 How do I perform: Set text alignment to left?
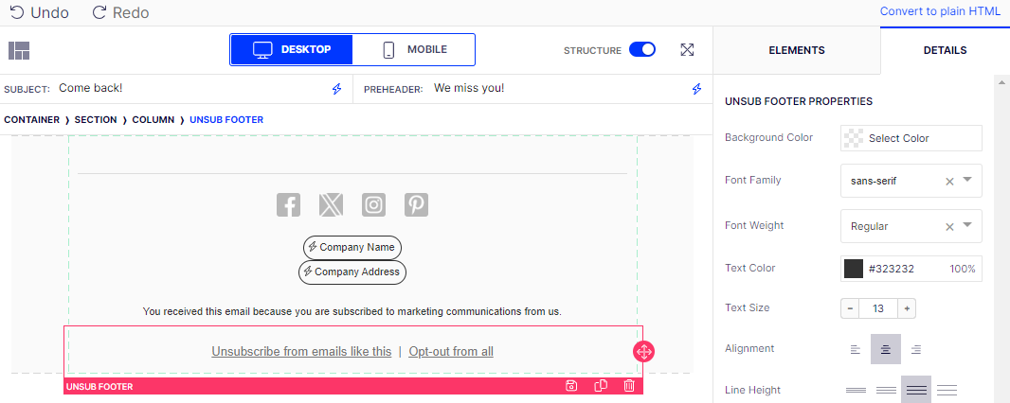coord(856,349)
